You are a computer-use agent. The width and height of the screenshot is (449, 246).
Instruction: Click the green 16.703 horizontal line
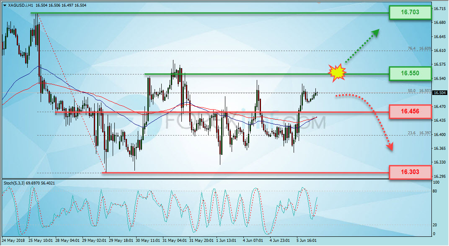tap(210, 13)
